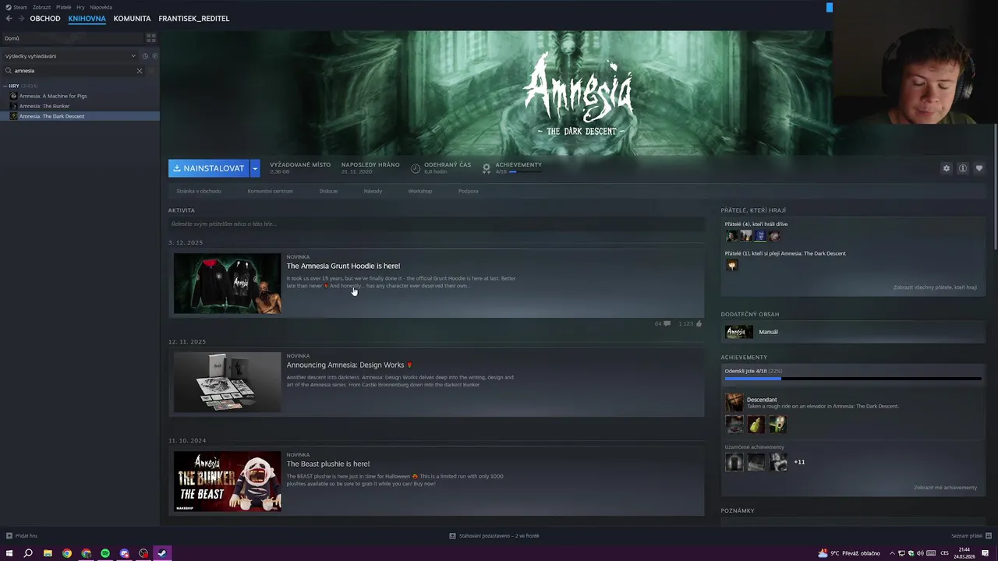This screenshot has height=561, width=998.
Task: Open Windows taskbar search
Action: pyautogui.click(x=28, y=553)
